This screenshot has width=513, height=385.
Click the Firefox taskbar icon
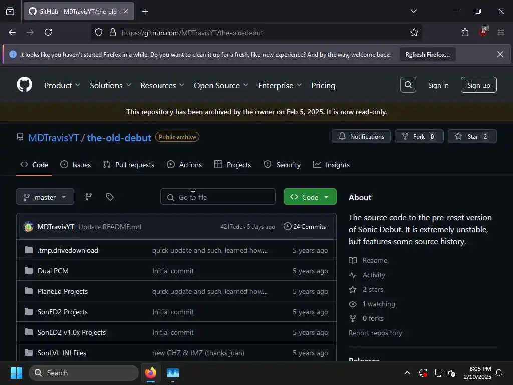click(151, 373)
